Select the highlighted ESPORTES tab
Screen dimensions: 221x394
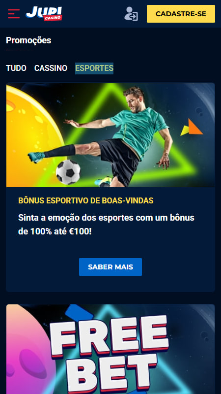coord(94,68)
